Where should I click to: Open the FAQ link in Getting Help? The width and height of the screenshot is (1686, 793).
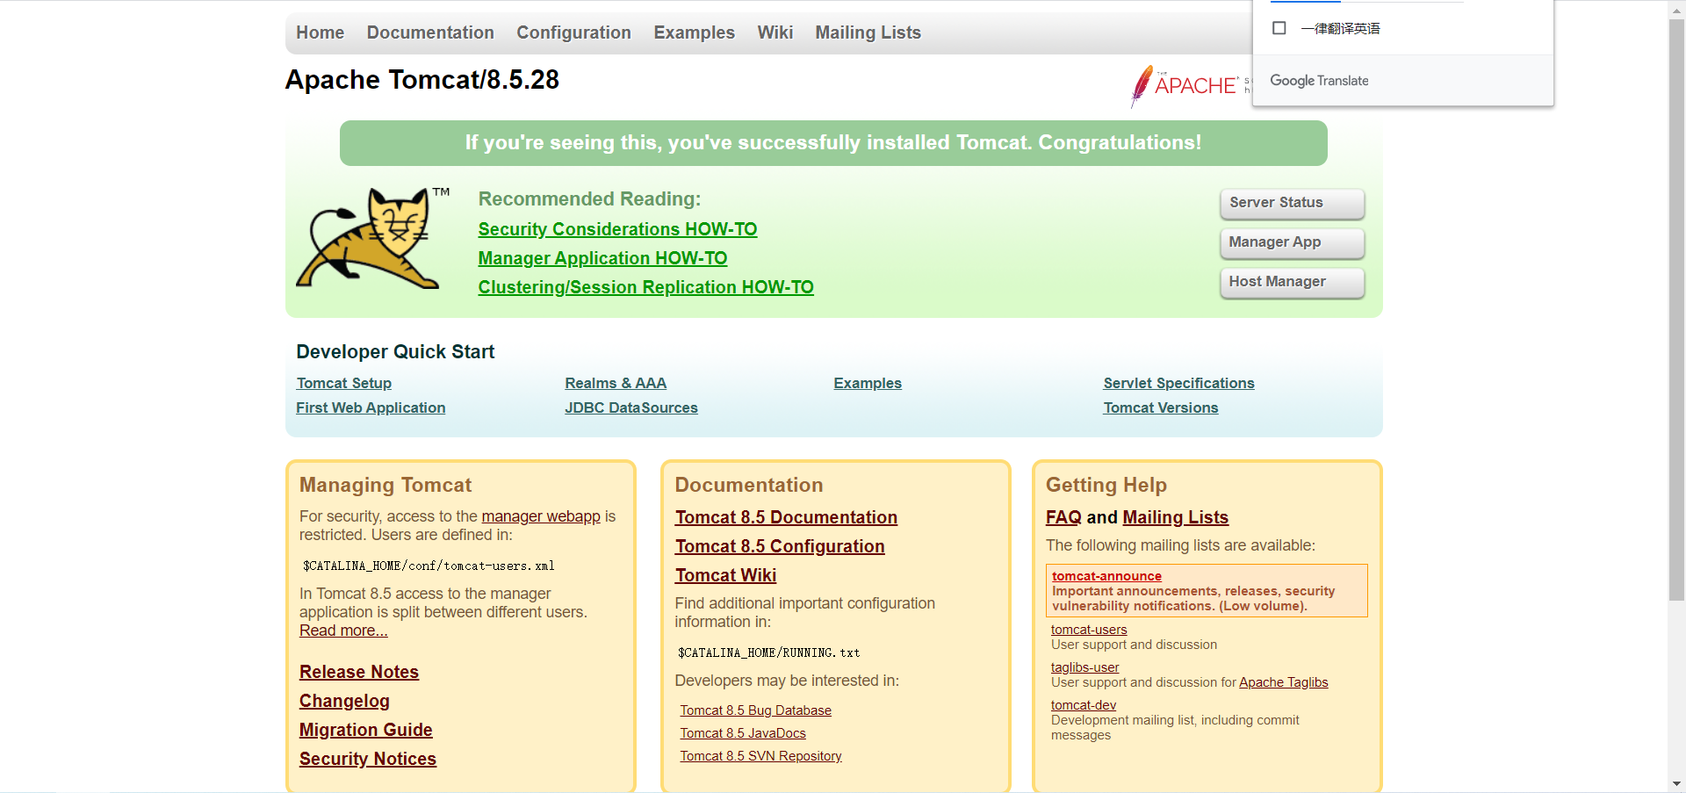(1063, 517)
